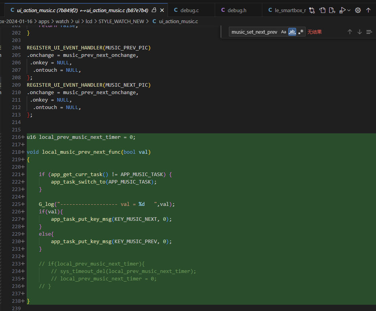This screenshot has height=311, width=376.
Task: Click the C icon on debug.c tab
Action: click(x=176, y=10)
